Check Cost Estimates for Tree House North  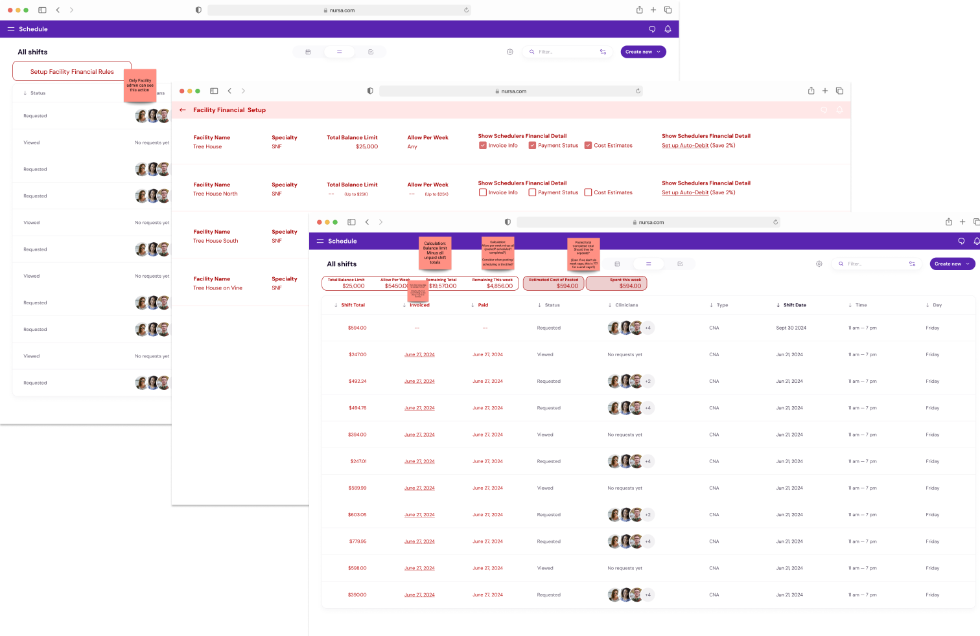588,192
